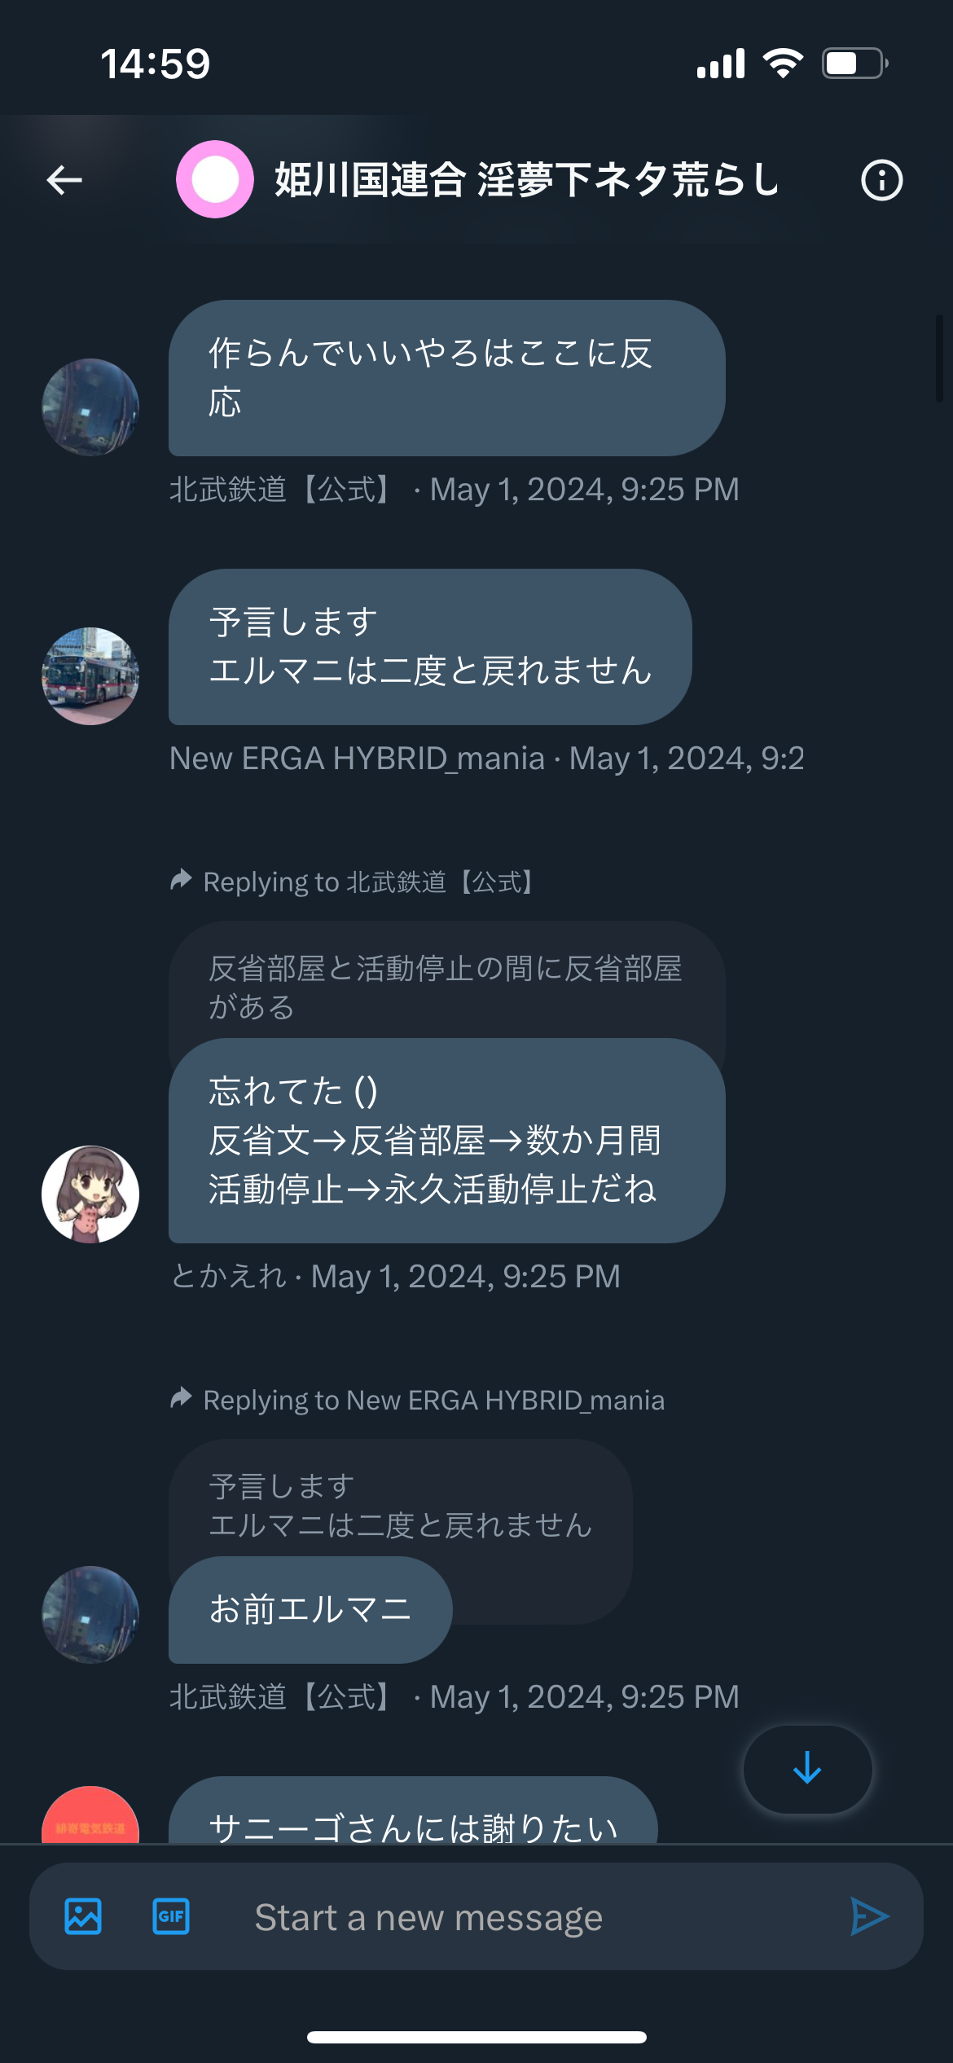Tap the back arrow icon
The image size is (953, 2063).
pos(64,180)
